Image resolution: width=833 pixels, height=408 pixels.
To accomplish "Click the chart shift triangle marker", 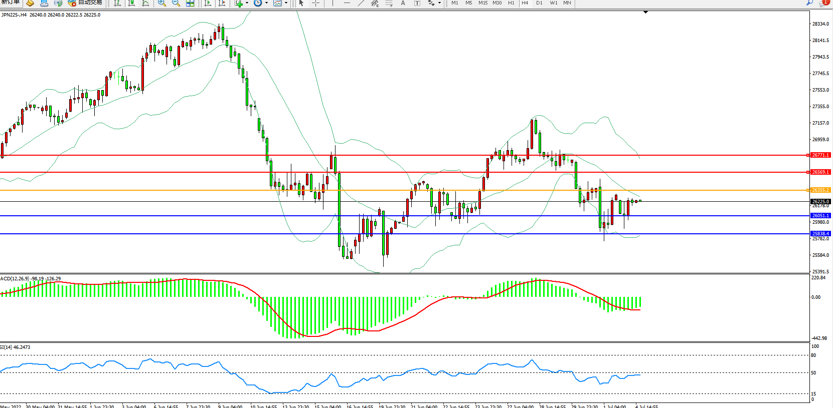I will (645, 12).
